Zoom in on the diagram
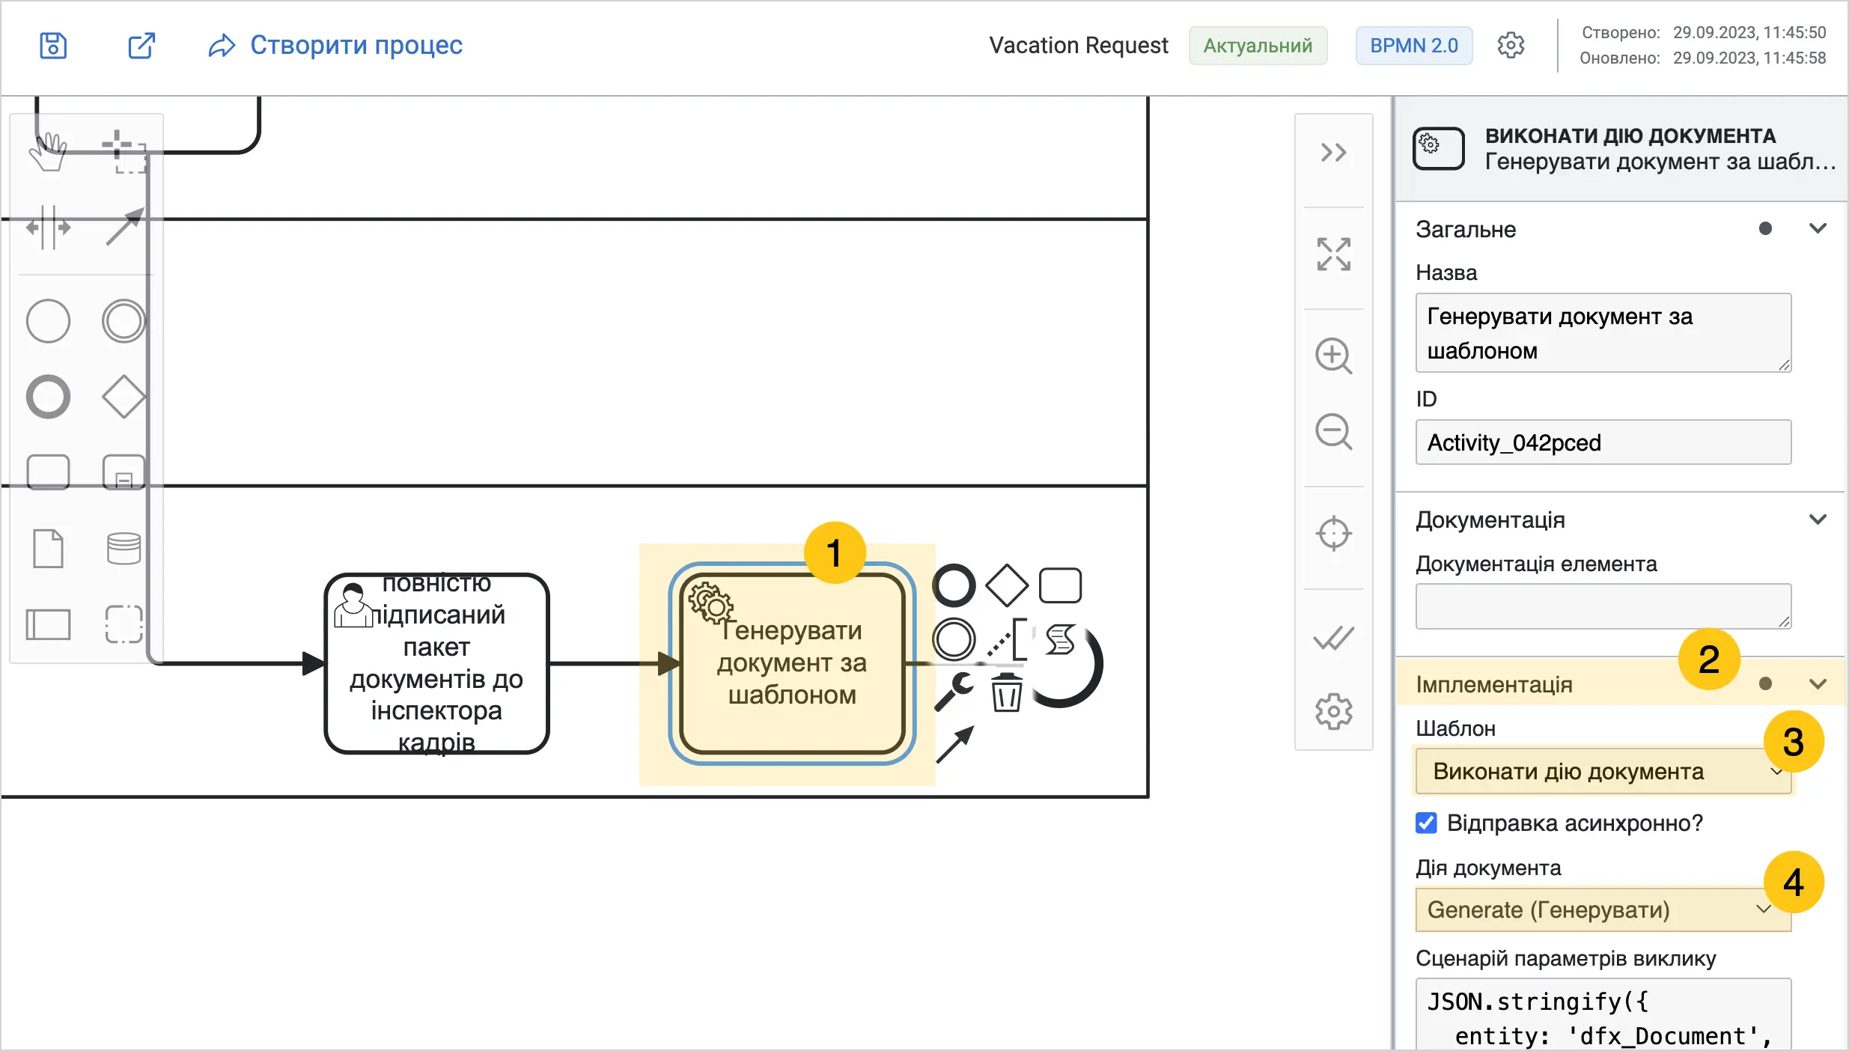 [1333, 356]
